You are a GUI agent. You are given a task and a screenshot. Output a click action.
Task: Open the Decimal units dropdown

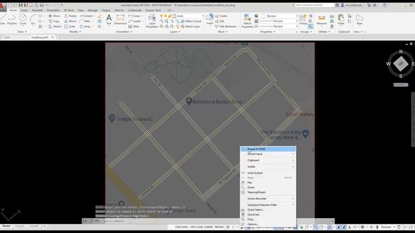click(388, 227)
